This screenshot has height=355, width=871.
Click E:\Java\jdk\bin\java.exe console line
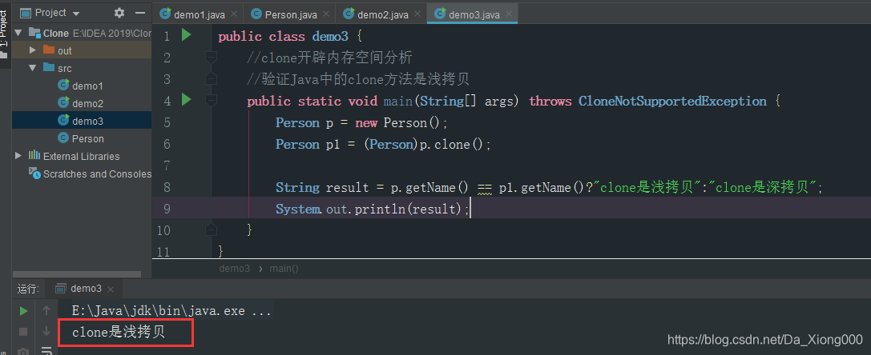pyautogui.click(x=171, y=310)
